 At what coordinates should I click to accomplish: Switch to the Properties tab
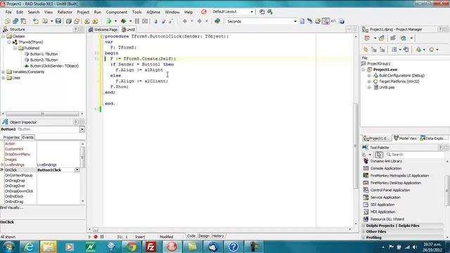[x=11, y=138]
